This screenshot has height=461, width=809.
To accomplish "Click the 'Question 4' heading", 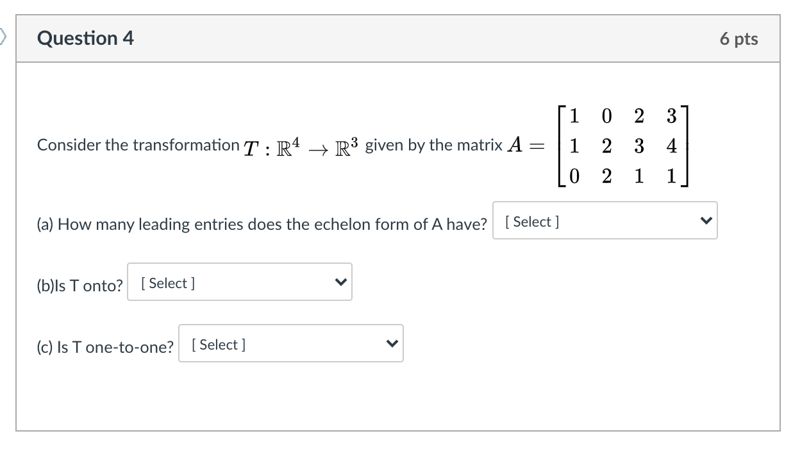I will (86, 38).
